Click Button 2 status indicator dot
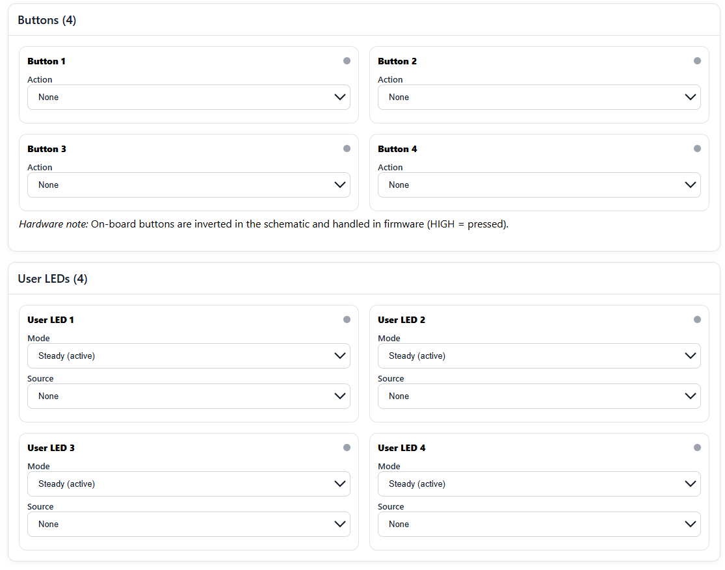The image size is (725, 570). (x=697, y=61)
